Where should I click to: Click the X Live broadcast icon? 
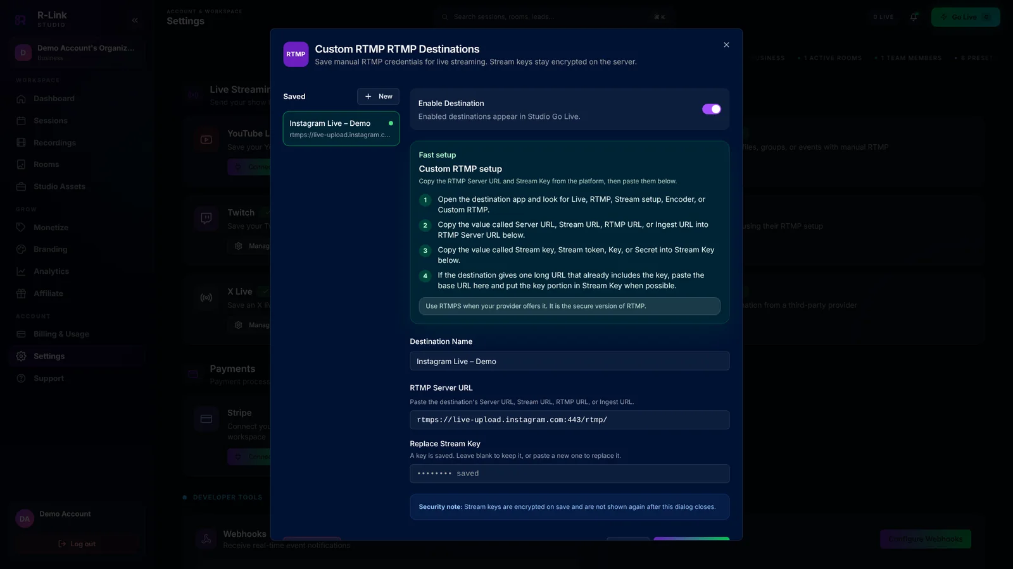point(206,298)
